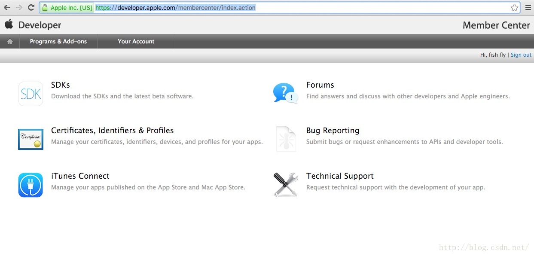Click the browser back arrow
534x256 pixels.
[x=7, y=7]
